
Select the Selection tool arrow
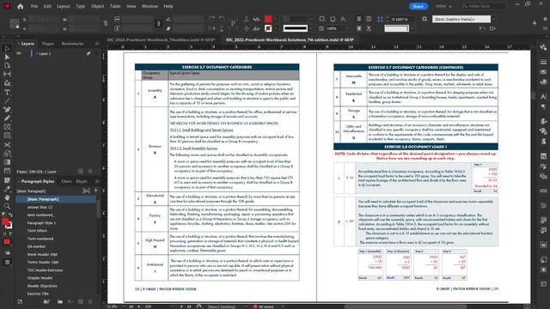click(x=7, y=49)
